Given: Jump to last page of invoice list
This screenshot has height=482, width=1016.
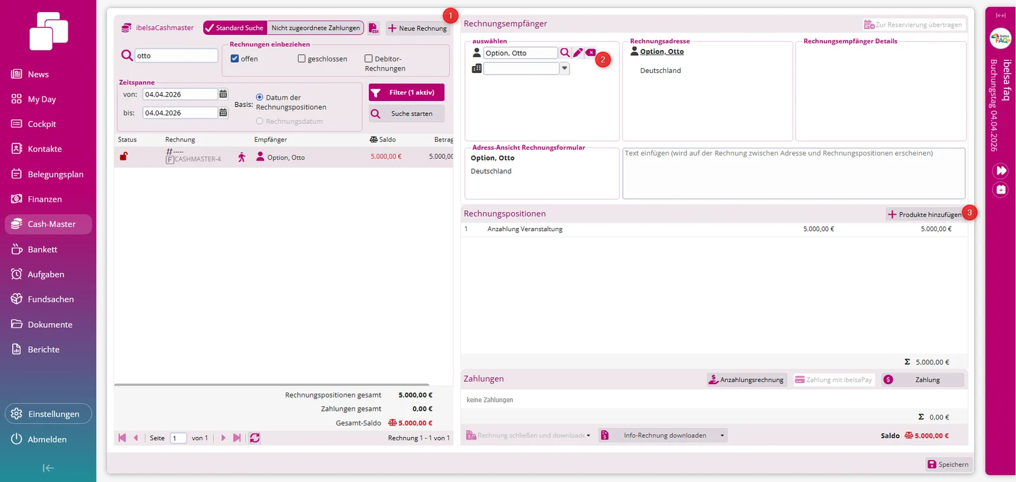Looking at the screenshot, I should [237, 438].
